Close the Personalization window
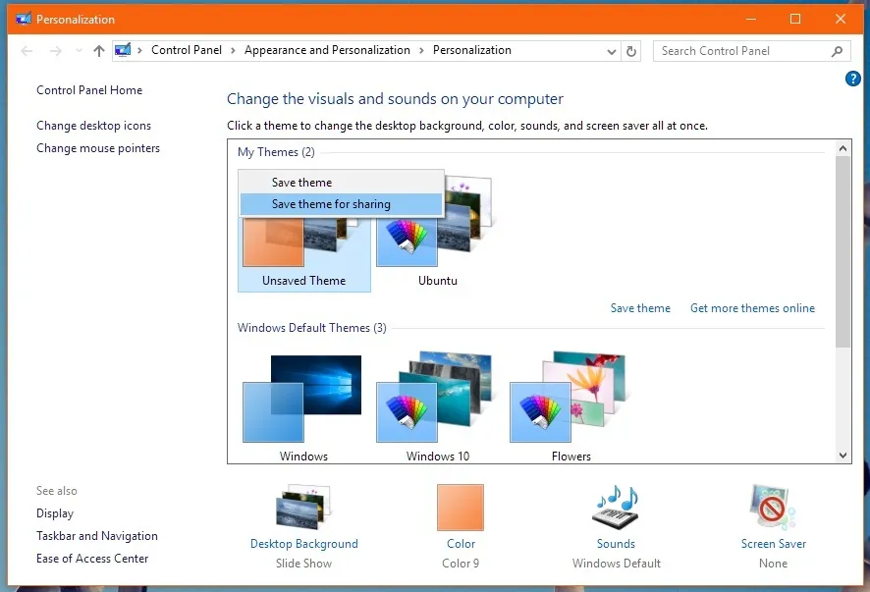 [841, 19]
